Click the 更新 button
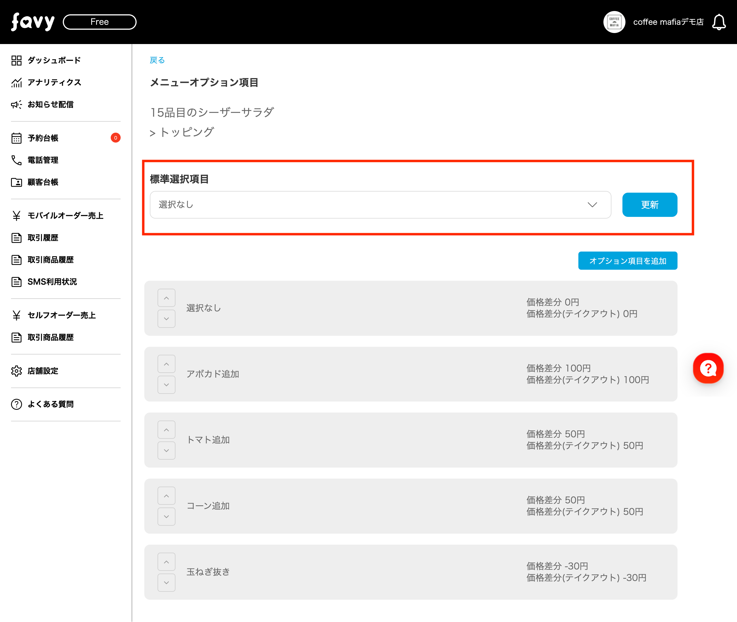Image resolution: width=737 pixels, height=622 pixels. pyautogui.click(x=649, y=205)
